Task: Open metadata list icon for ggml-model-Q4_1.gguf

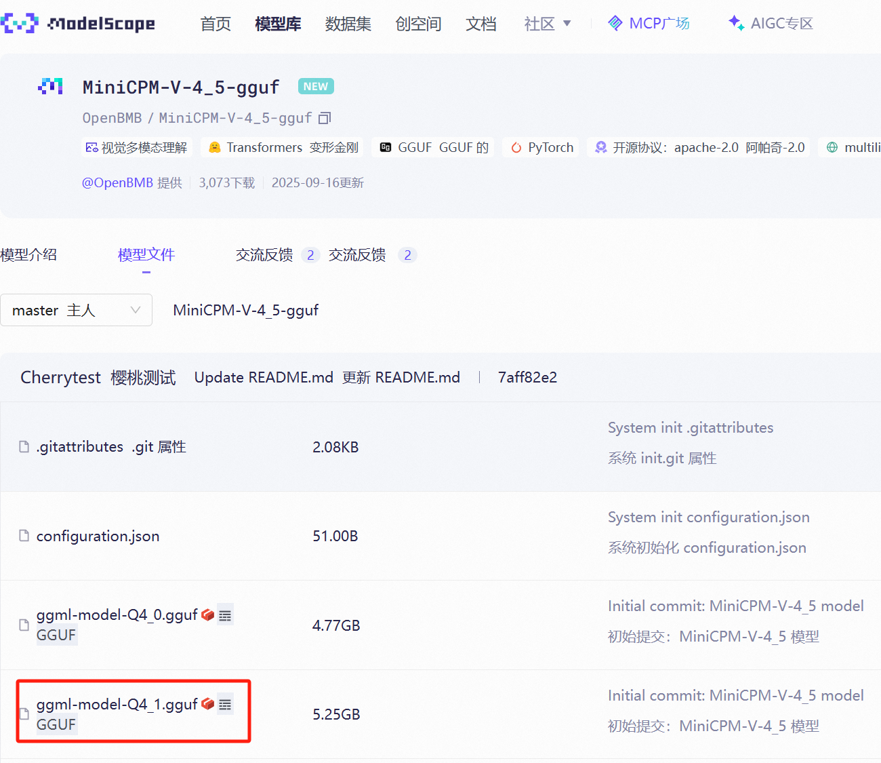Action: click(x=225, y=705)
